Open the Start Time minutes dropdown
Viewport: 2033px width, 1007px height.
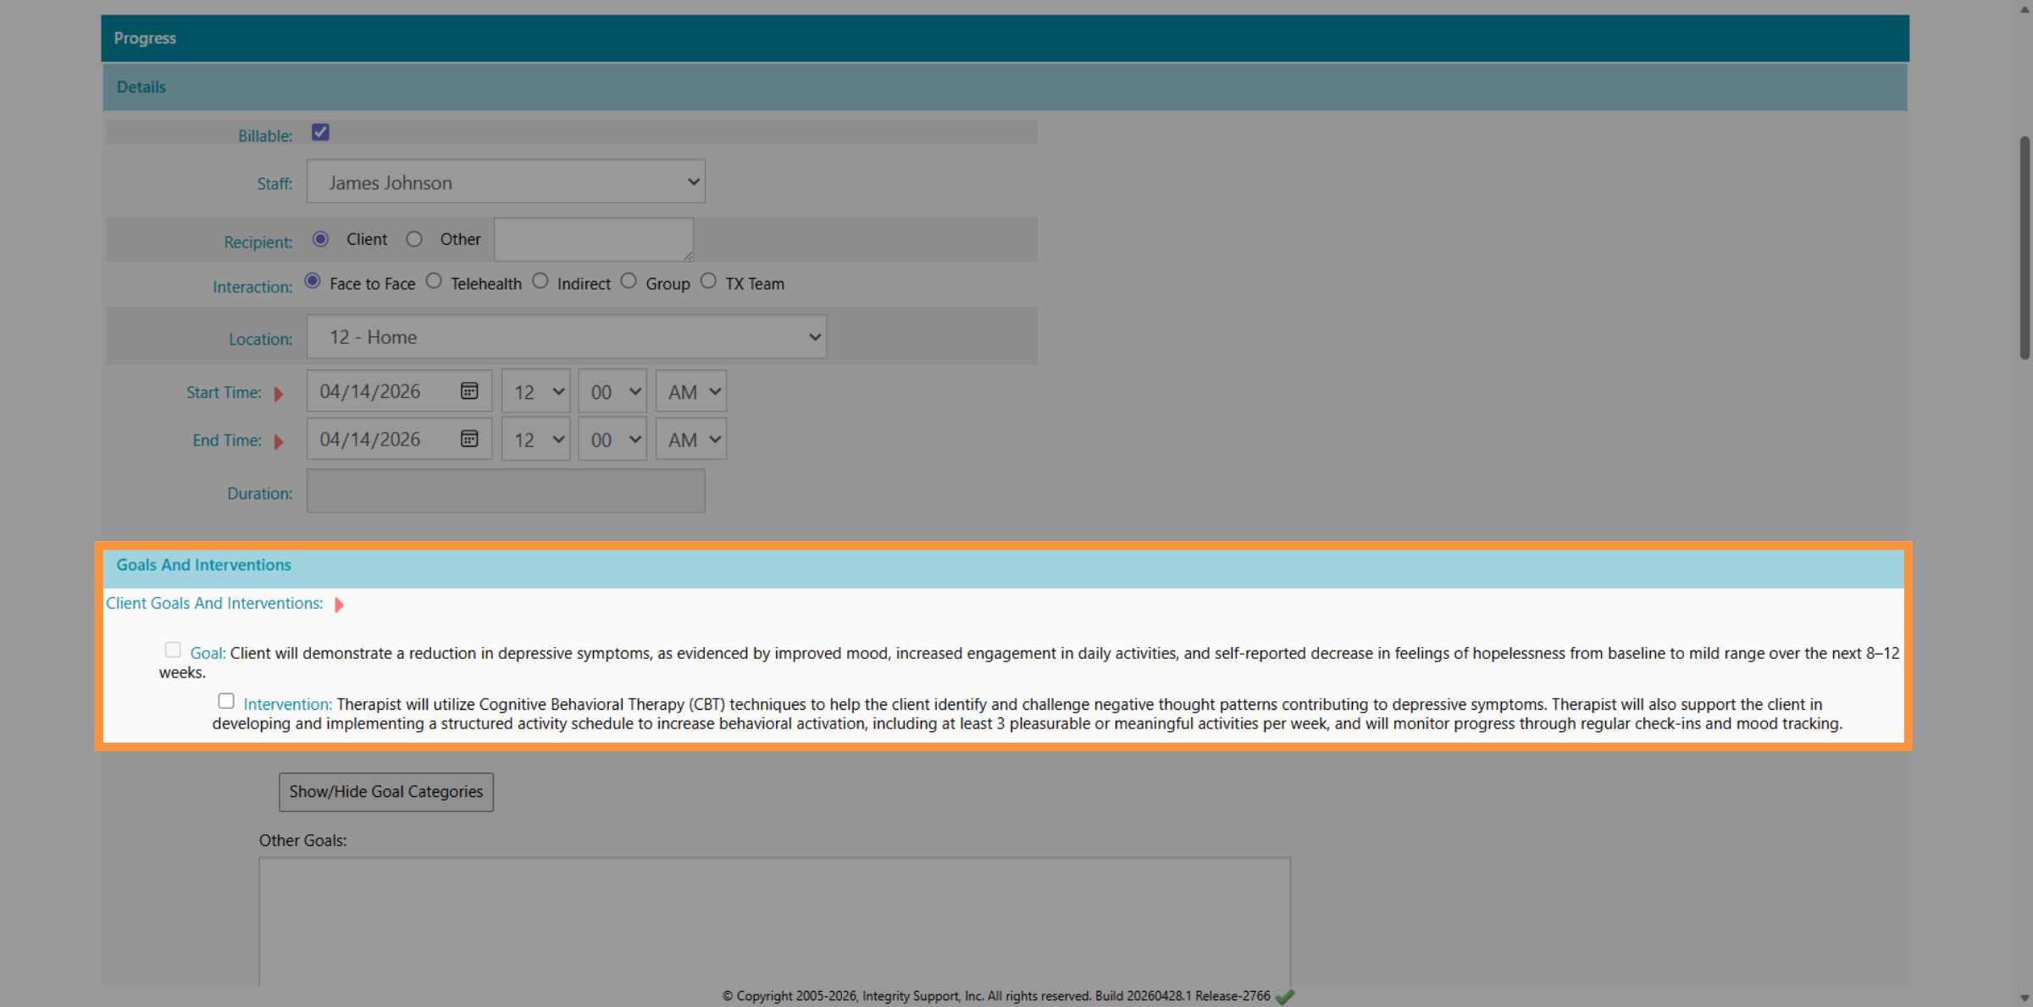pyautogui.click(x=612, y=391)
